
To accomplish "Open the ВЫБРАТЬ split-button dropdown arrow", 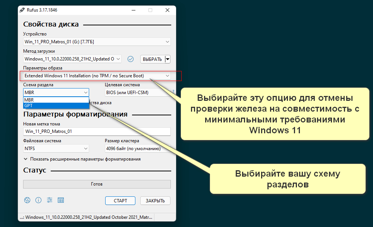I will tap(167, 59).
